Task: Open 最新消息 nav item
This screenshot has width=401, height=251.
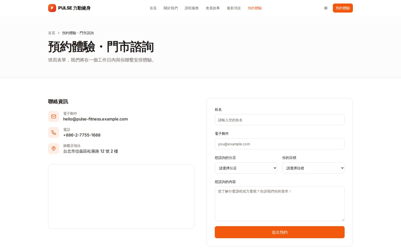Action: point(234,8)
